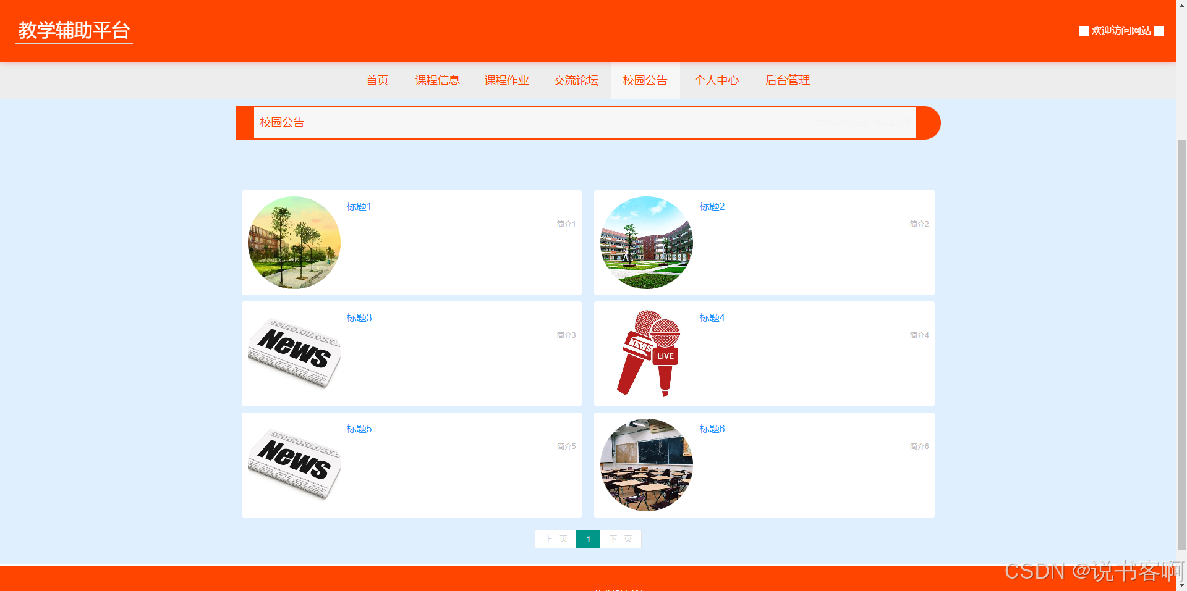
Task: Open announcement link 标题4
Action: [712, 317]
